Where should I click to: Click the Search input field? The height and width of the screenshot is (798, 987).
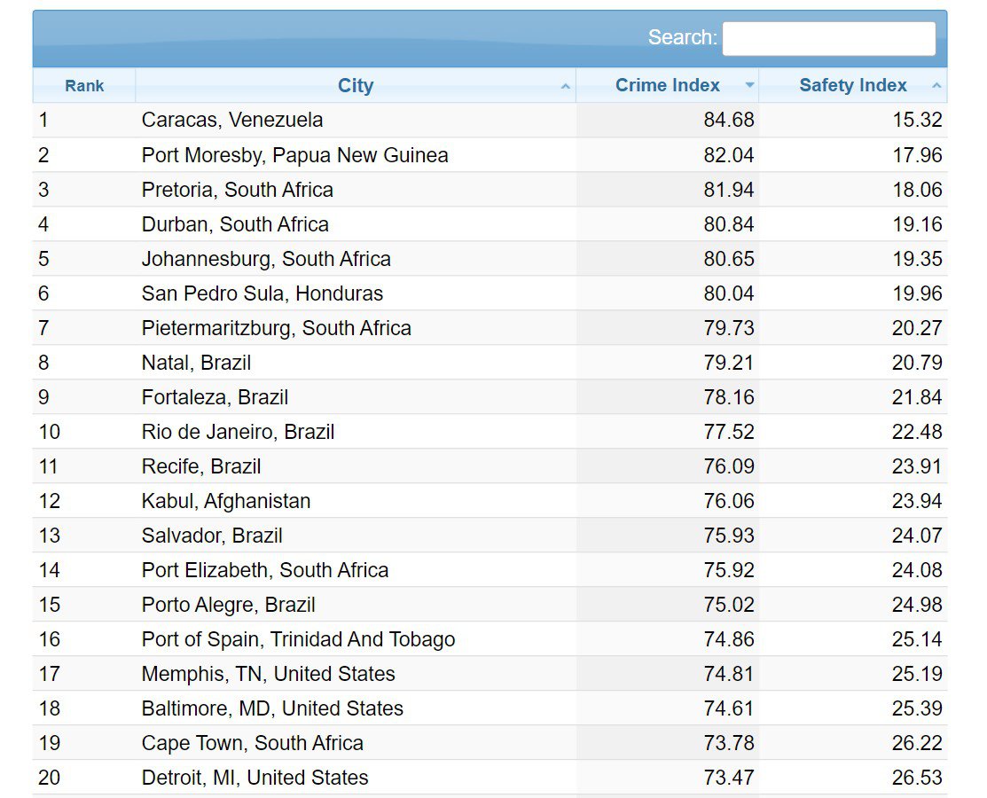click(828, 38)
